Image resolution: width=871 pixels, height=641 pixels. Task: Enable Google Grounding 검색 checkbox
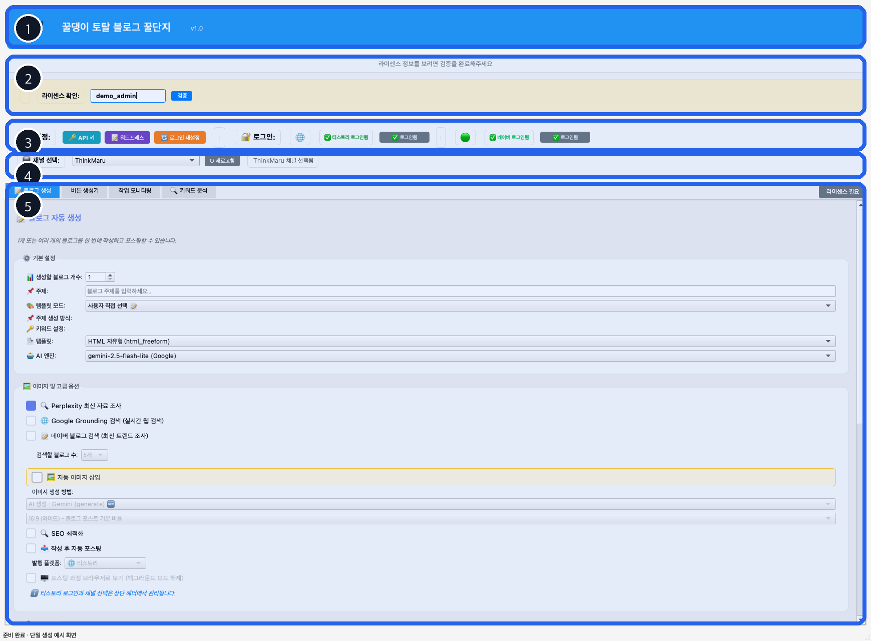31,421
